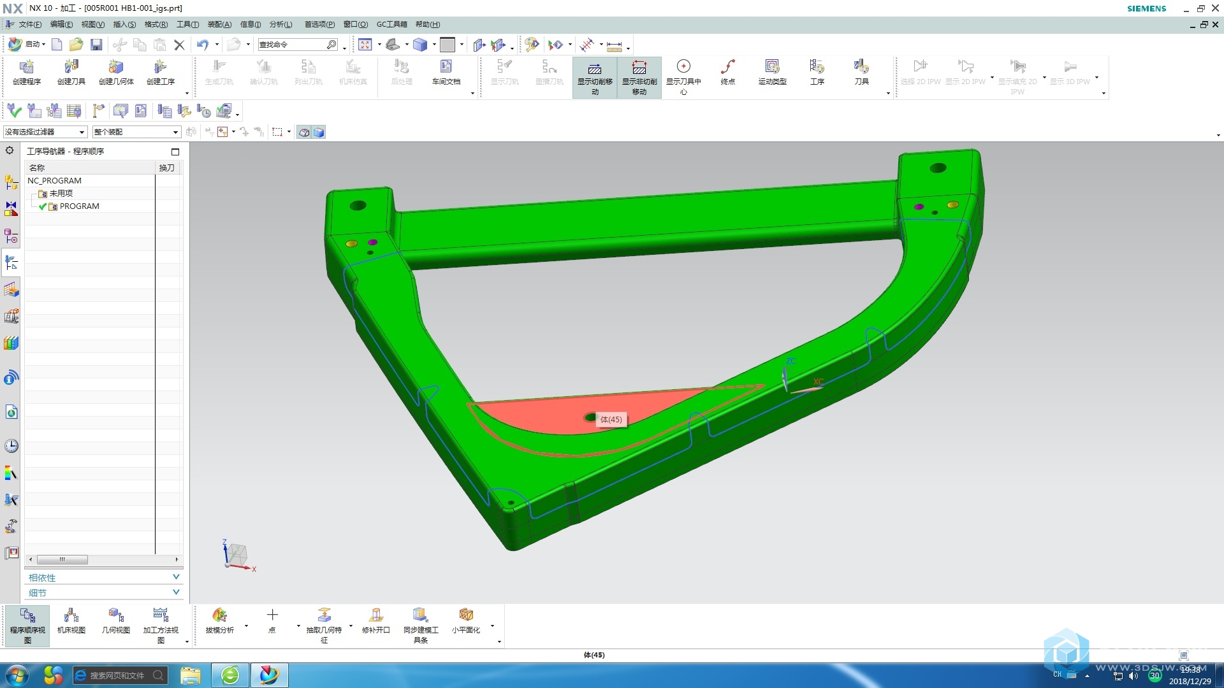Open the 车间文档 shop documentation tool
The image size is (1224, 688).
click(x=446, y=72)
